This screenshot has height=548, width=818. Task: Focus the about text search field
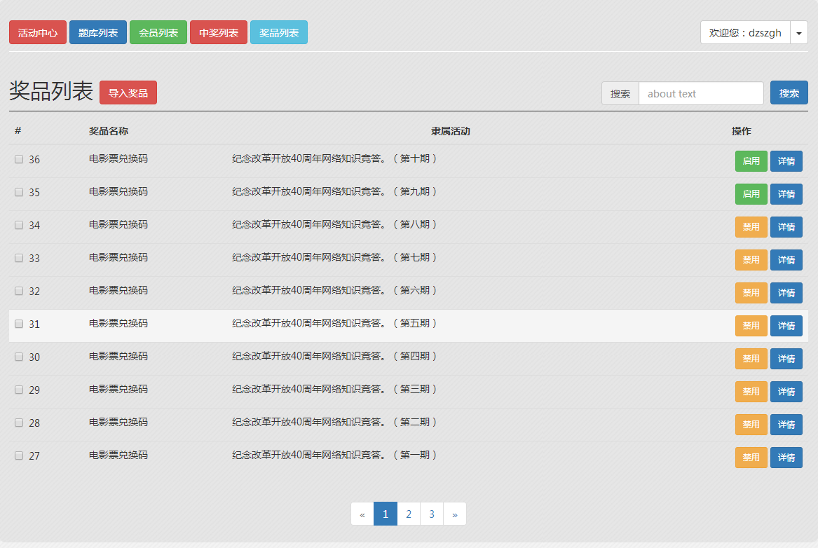701,94
